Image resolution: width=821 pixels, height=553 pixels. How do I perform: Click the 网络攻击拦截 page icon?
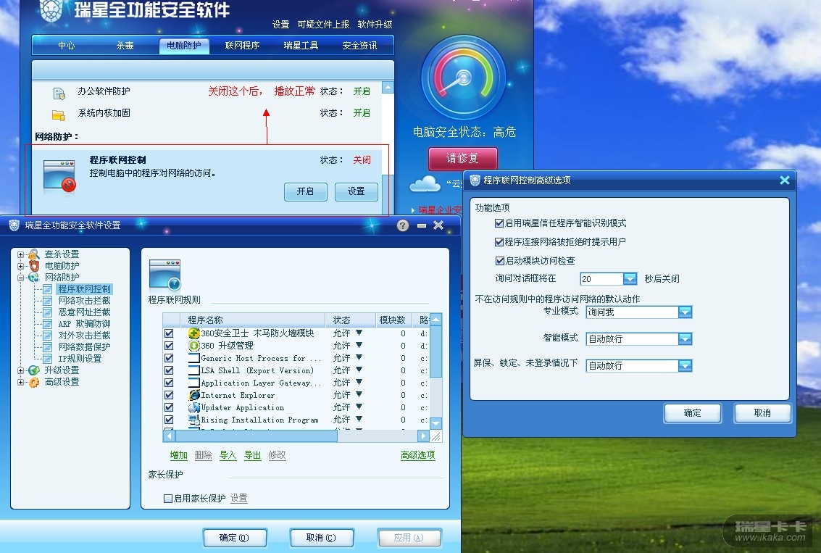[48, 301]
